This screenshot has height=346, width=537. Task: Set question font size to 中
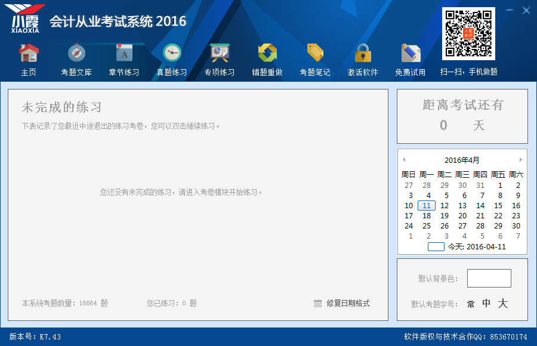[x=486, y=303]
